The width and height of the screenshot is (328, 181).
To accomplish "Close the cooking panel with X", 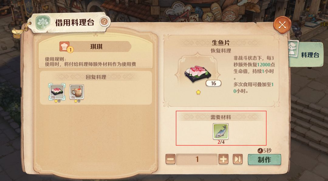I will point(282,25).
